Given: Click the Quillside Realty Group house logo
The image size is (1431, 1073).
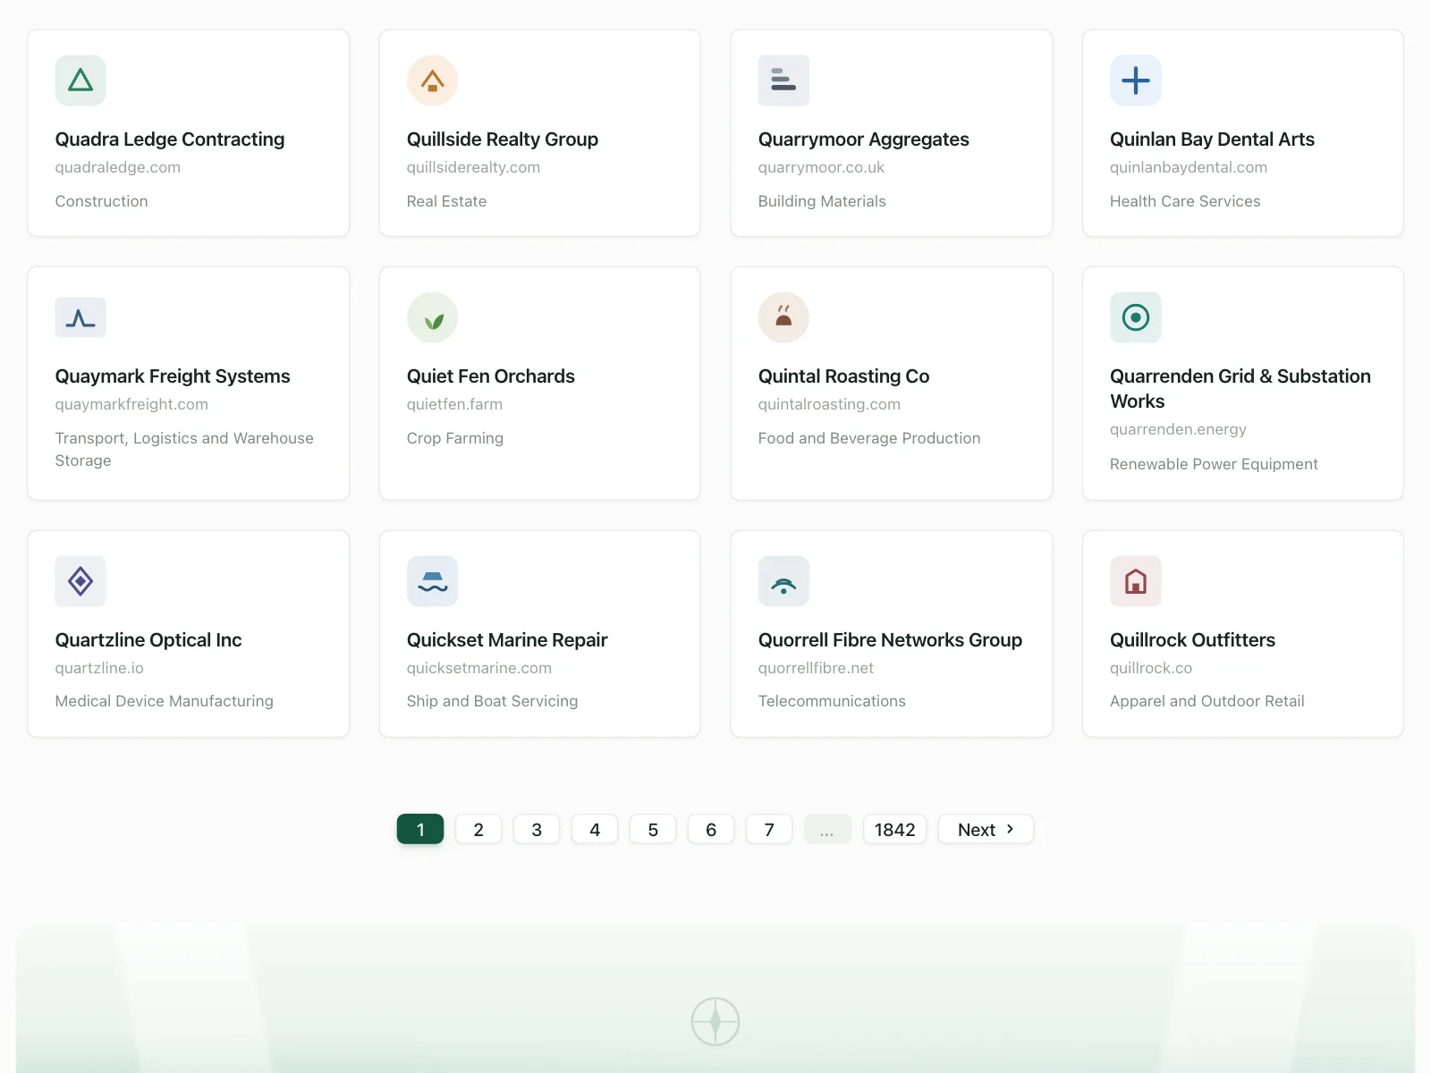Looking at the screenshot, I should coord(433,80).
